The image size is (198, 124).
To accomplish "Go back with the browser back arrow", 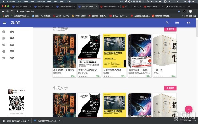I will click(3, 11).
